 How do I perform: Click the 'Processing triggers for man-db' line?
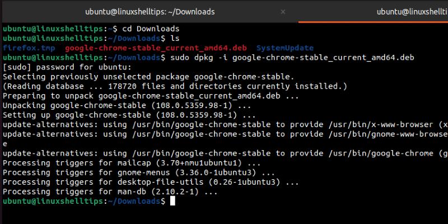coord(110,192)
